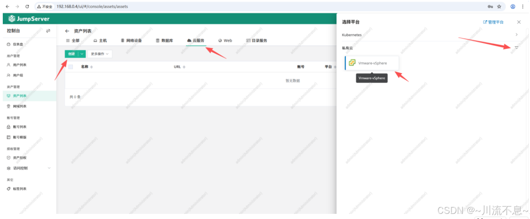Sort by the 名称 column sort icon
The image size is (530, 219).
point(92,67)
